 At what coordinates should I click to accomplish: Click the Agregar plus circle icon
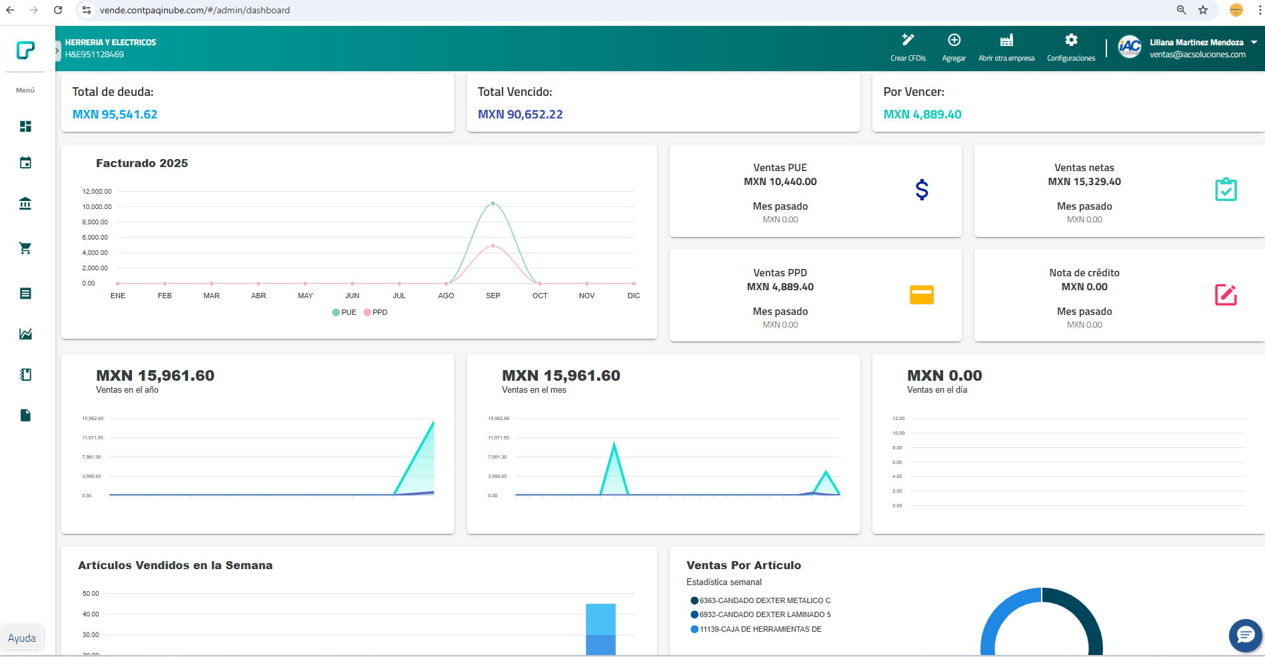954,41
